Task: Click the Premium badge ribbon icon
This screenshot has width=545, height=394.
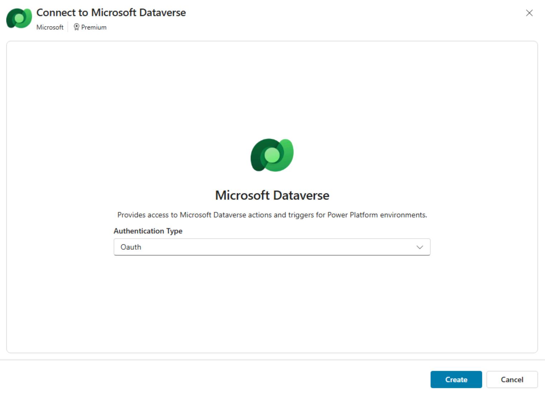Action: [76, 27]
